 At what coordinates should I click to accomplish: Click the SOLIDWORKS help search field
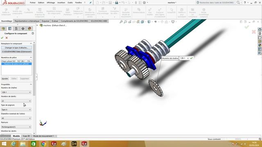point(216,2)
